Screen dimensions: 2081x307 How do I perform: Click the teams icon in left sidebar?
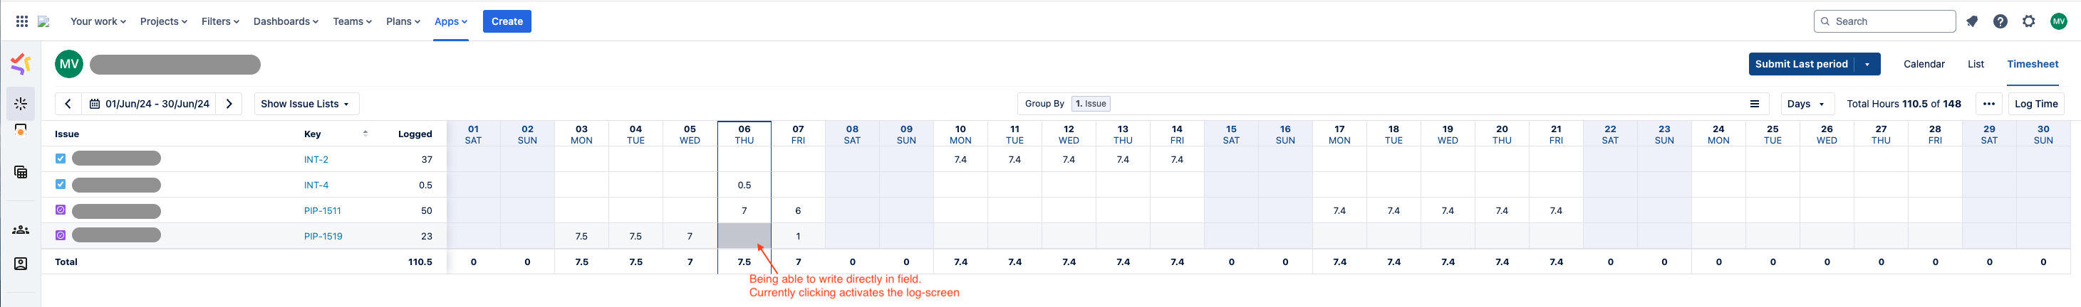coord(21,230)
